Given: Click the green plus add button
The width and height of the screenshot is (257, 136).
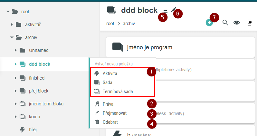Looking at the screenshot, I should click(209, 23).
